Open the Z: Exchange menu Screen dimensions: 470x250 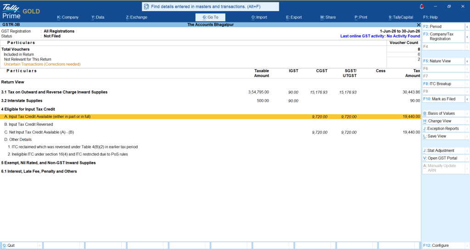pos(137,17)
